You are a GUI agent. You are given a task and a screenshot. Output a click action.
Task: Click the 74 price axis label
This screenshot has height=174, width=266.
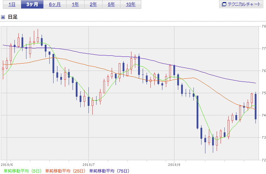264,115
